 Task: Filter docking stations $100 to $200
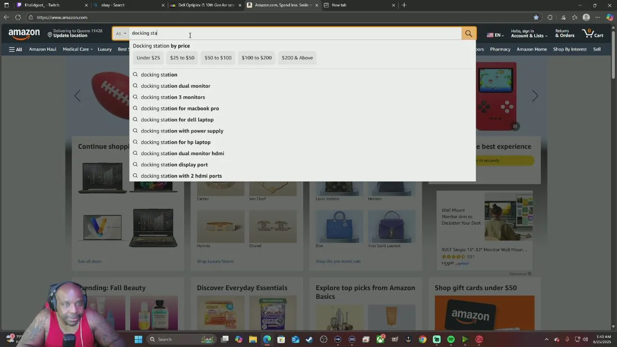(x=256, y=58)
